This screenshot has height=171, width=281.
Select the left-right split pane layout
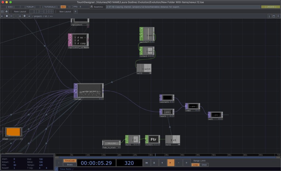pyautogui.click(x=36, y=12)
